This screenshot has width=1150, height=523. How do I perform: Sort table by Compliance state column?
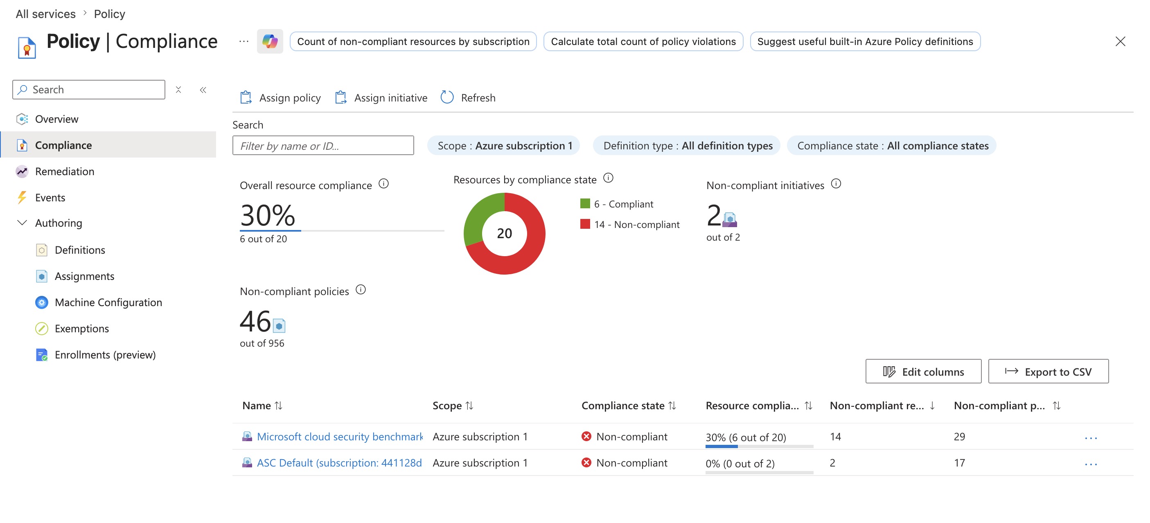[672, 406]
